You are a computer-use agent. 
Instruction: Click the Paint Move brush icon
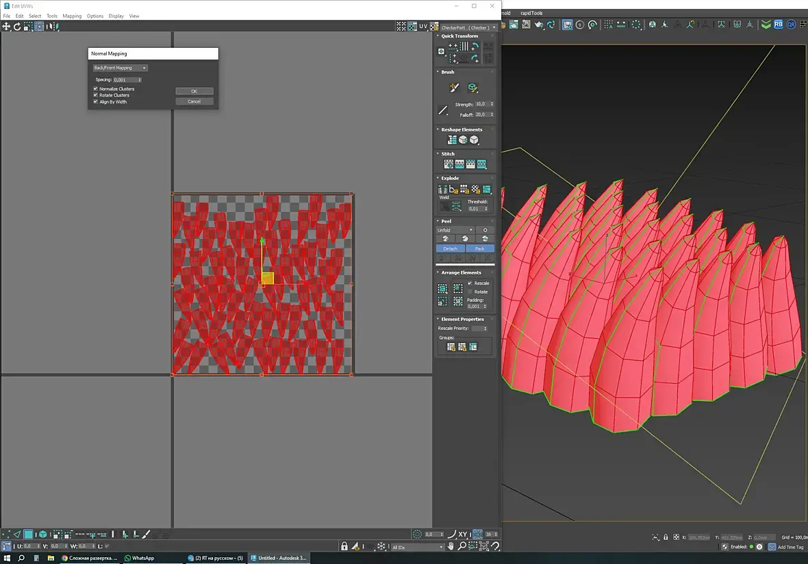coord(454,88)
